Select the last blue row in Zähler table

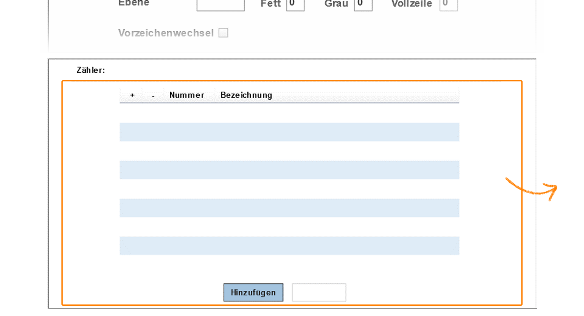(289, 246)
